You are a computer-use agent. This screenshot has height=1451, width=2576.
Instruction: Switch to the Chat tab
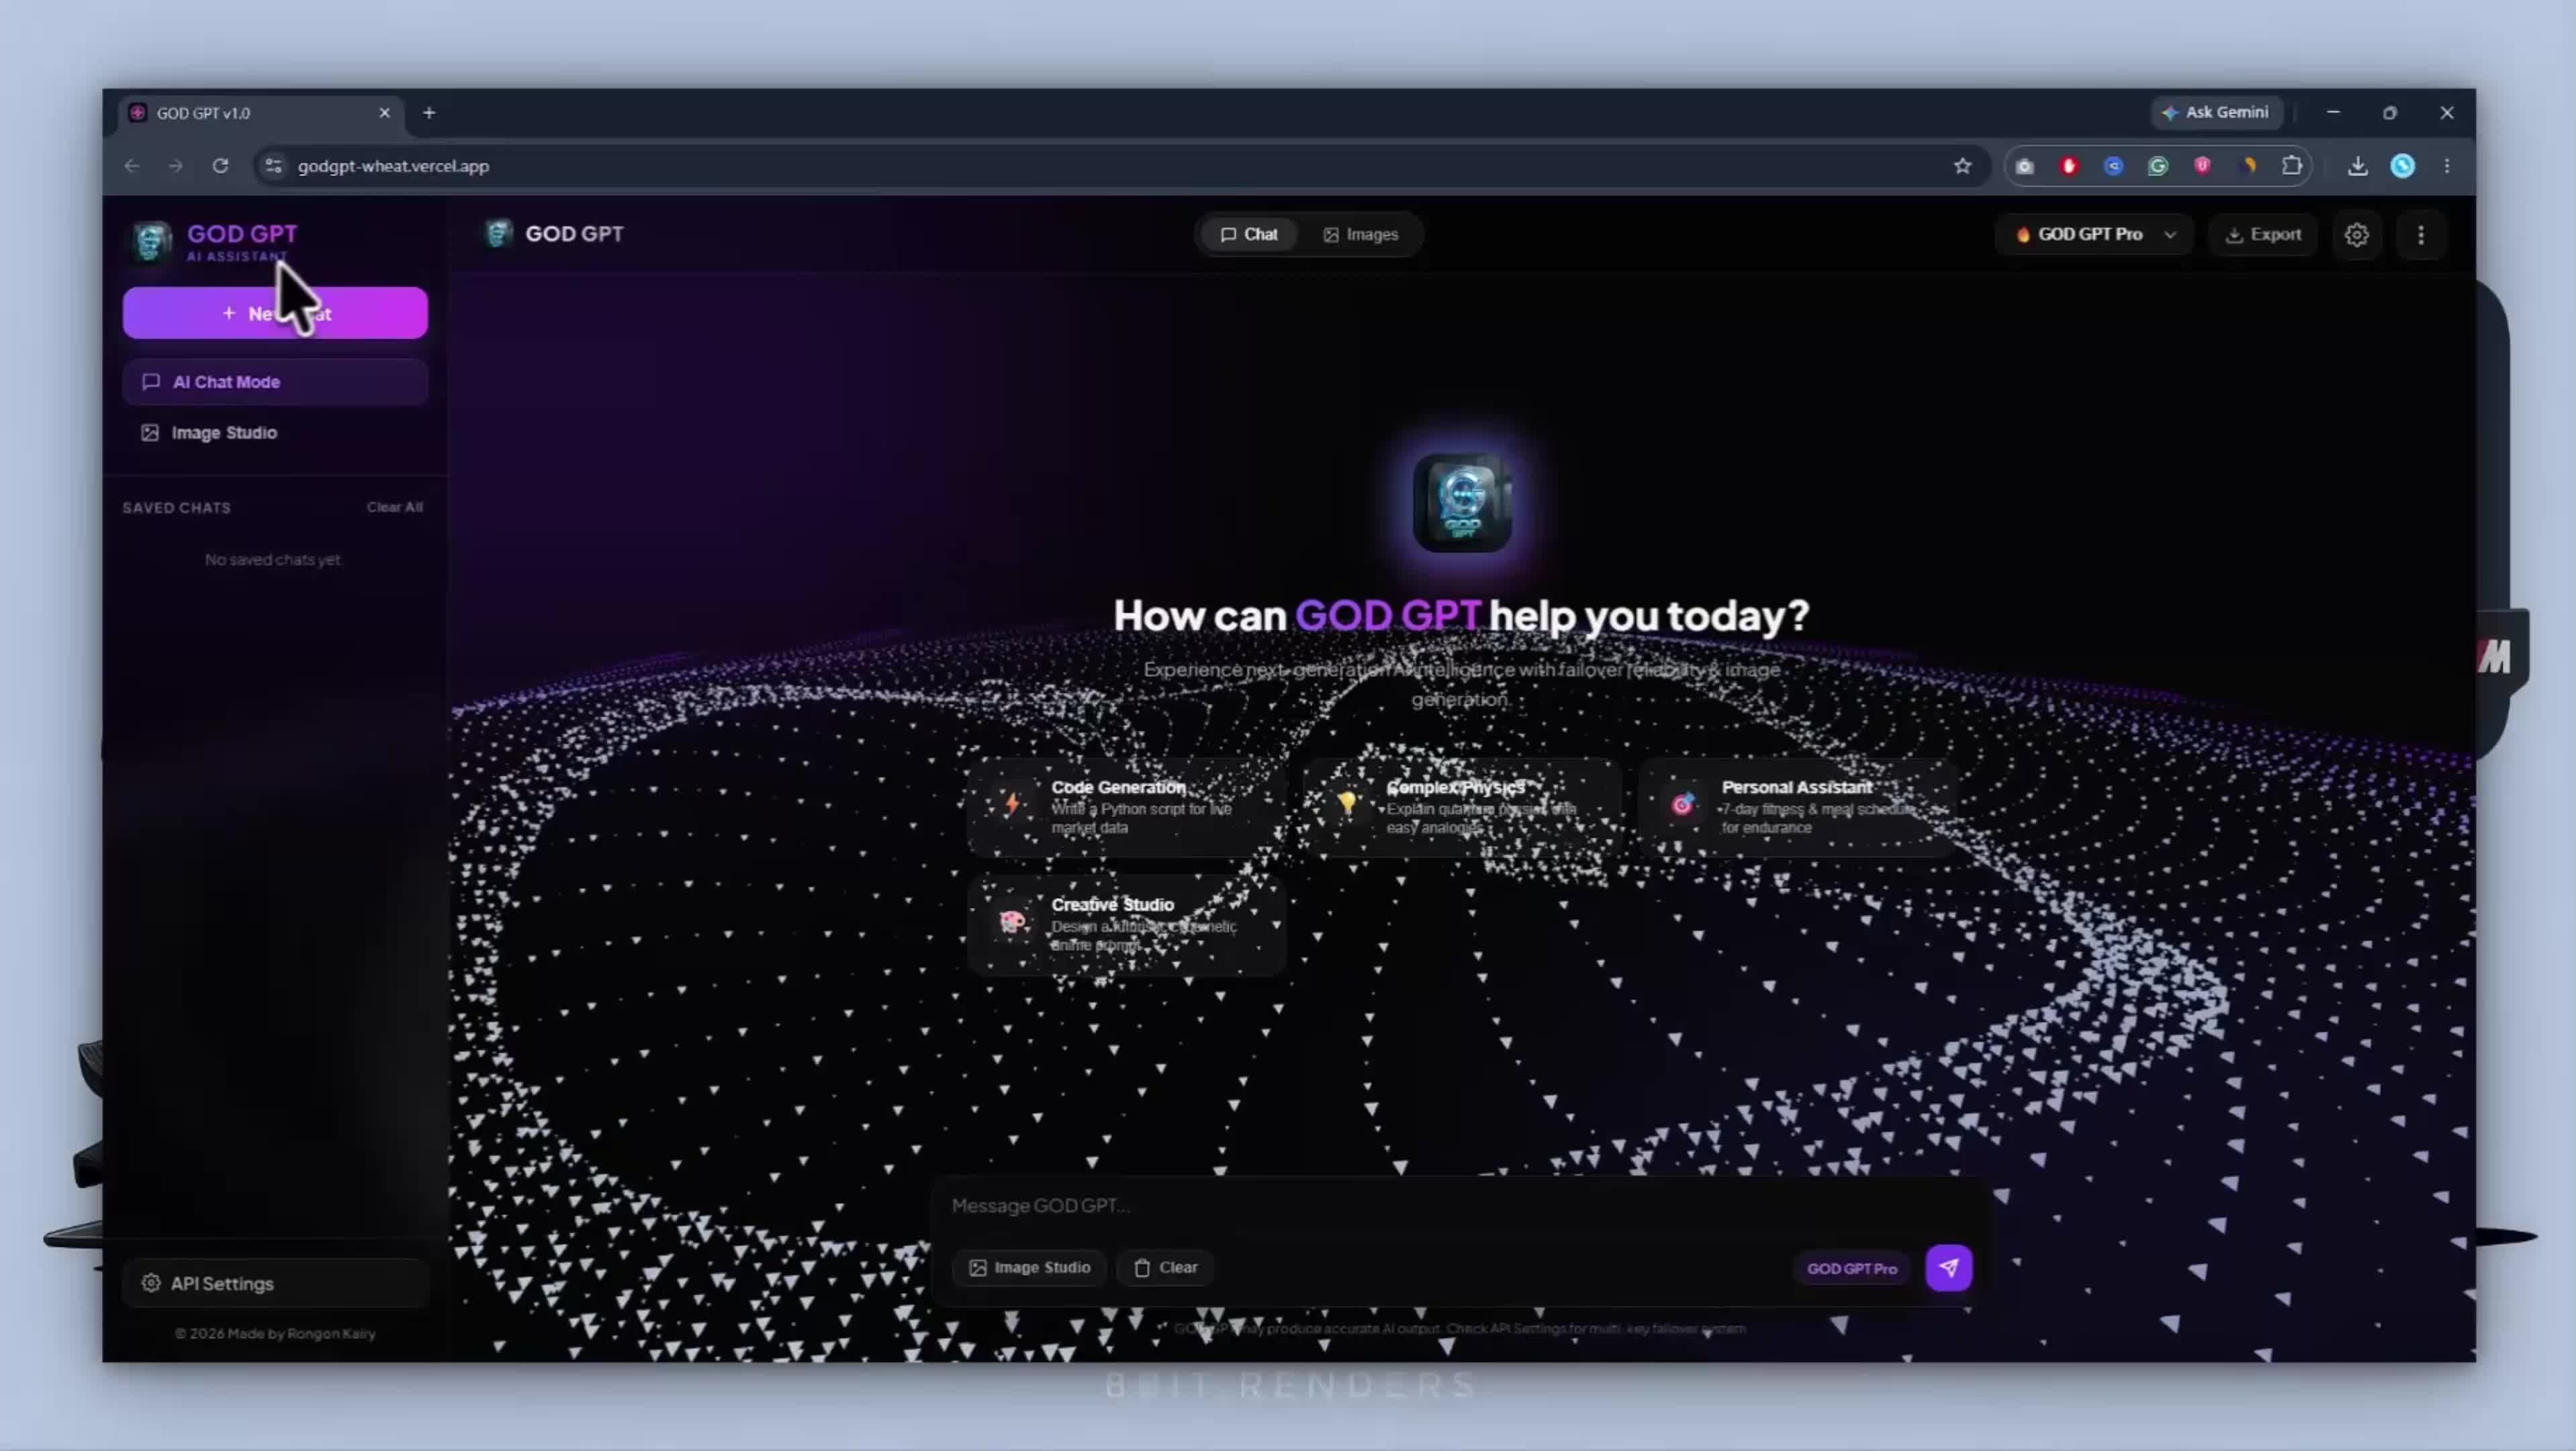(1249, 234)
